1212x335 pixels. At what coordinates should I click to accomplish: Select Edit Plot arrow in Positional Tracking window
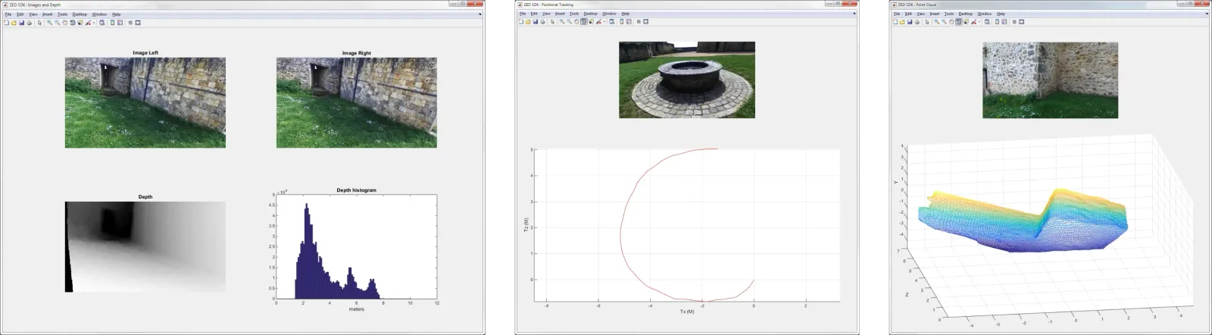[x=552, y=22]
